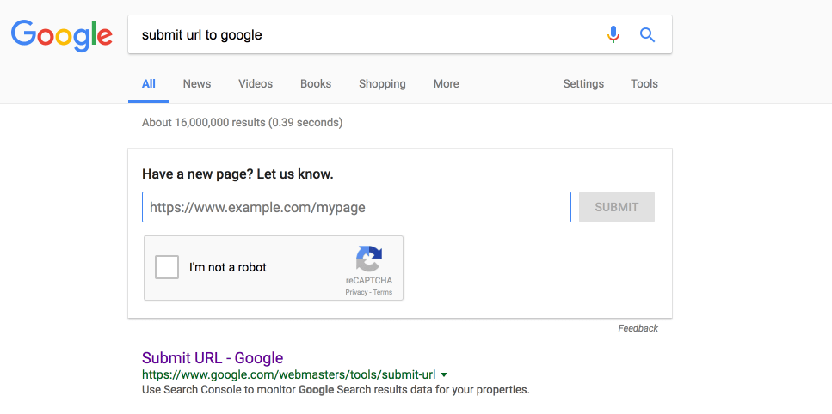Check the "I'm not a robot" checkbox

167,267
